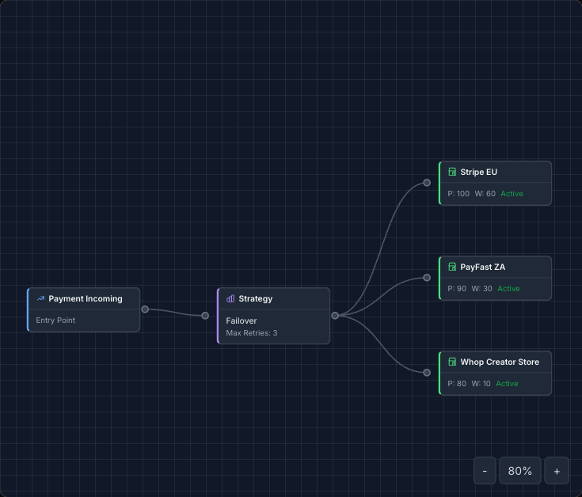
Task: Click the Max Retries: 3 text
Action: pos(252,332)
